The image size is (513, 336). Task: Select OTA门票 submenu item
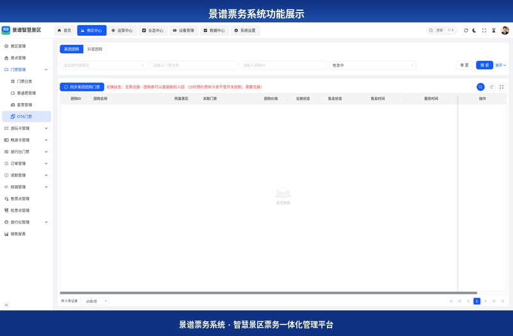[x=26, y=116]
